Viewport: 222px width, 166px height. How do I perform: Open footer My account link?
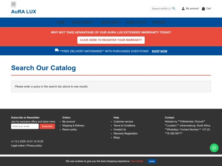[69, 122]
